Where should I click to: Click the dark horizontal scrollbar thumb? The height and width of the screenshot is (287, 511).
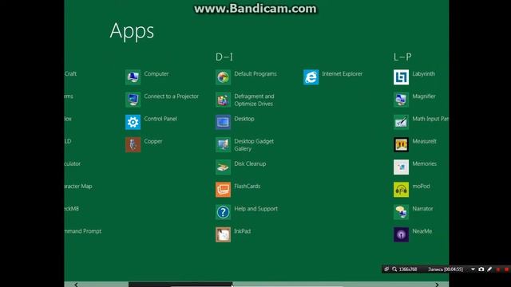tap(180, 285)
